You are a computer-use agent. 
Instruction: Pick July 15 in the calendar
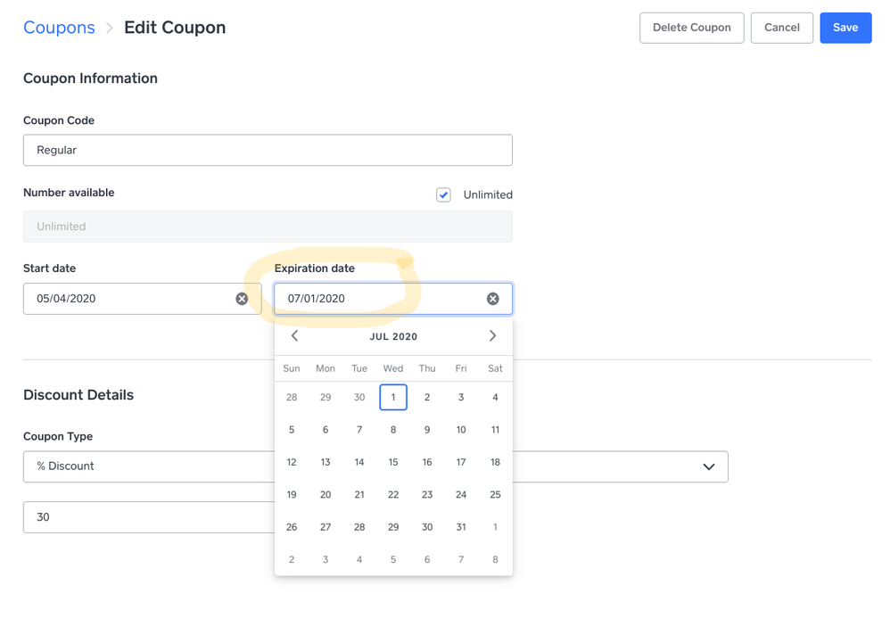tap(393, 462)
